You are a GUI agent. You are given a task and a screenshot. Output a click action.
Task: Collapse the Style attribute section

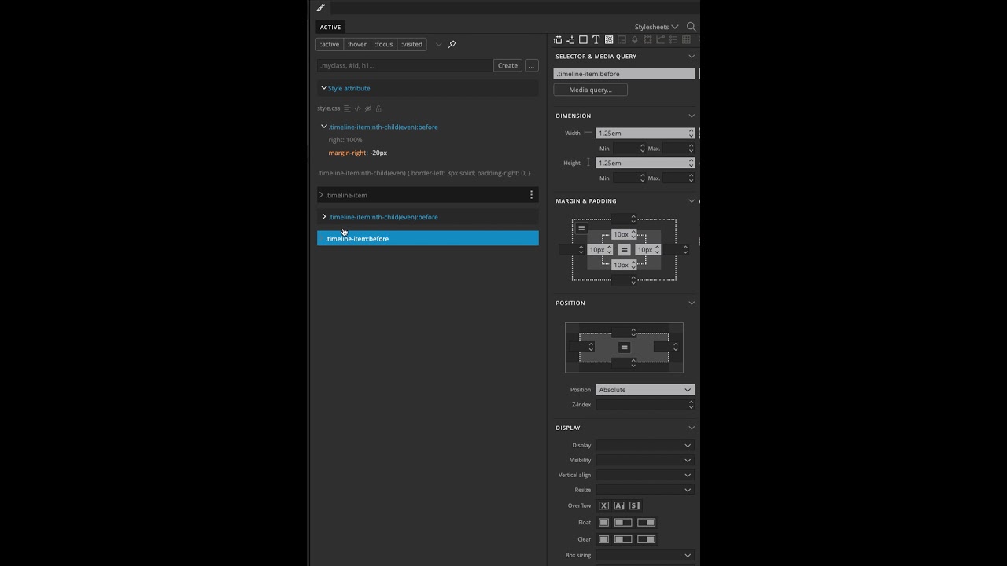323,88
